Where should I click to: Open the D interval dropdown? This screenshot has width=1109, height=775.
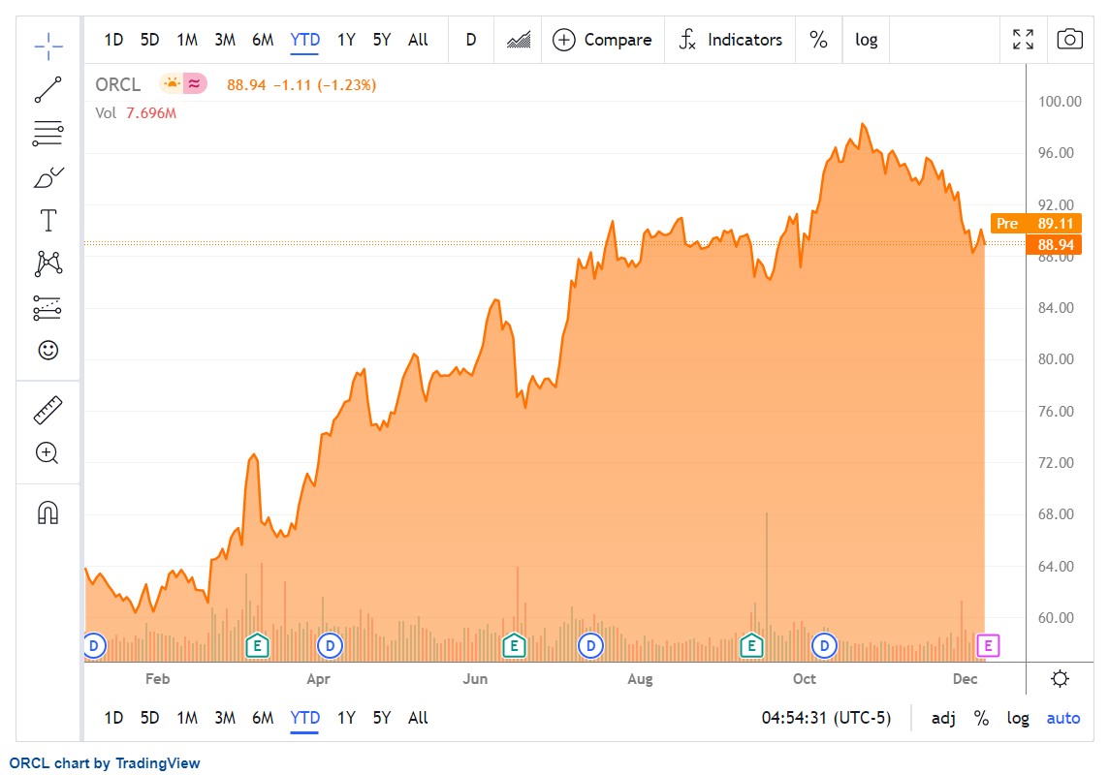coord(471,40)
